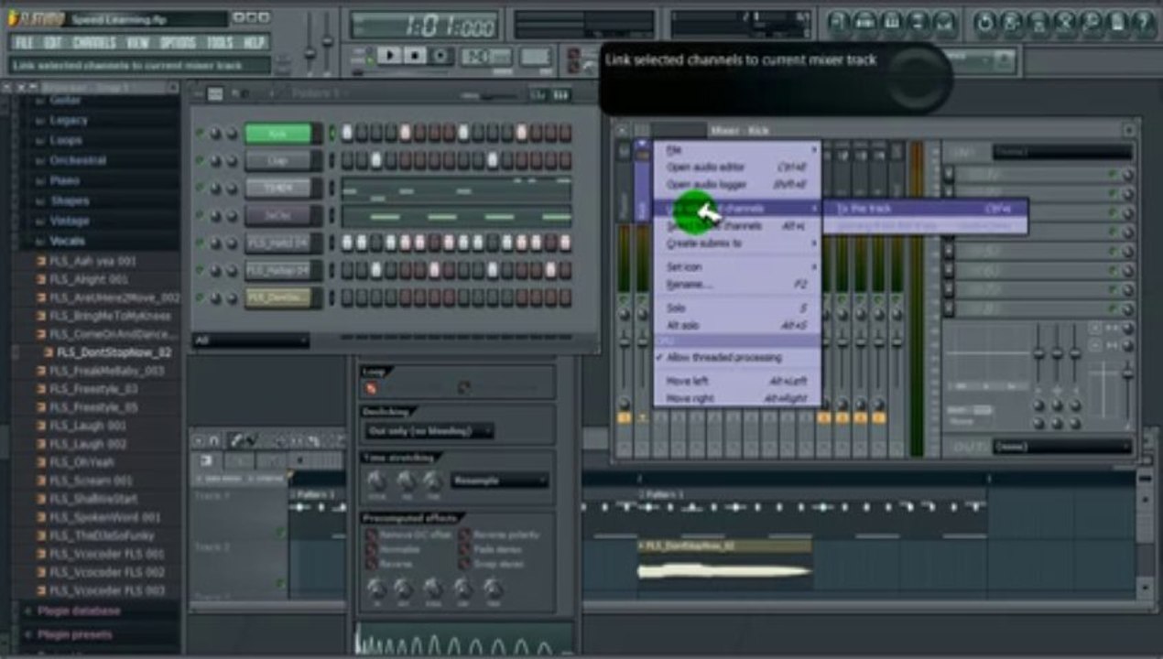Start playback with the transport Play button
Screen dimensions: 1163x659
(x=390, y=56)
